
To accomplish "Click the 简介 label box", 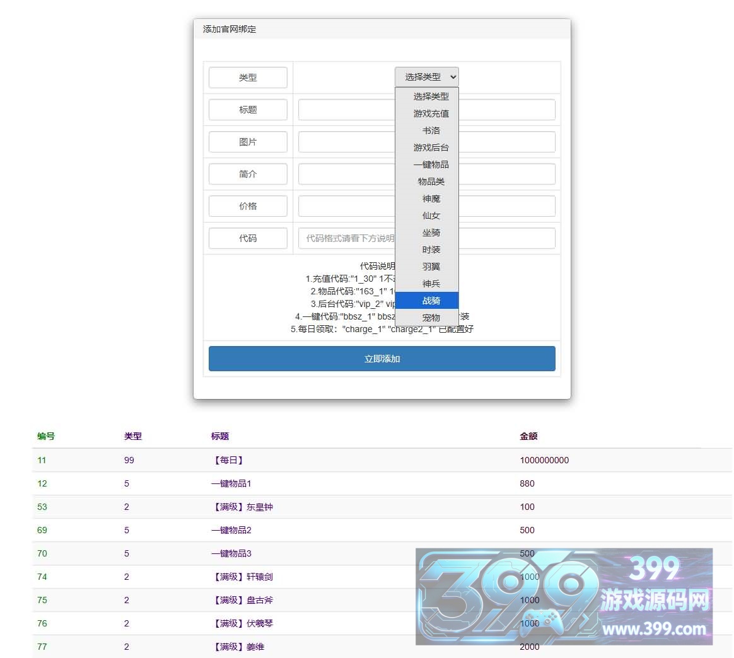I will tap(248, 174).
